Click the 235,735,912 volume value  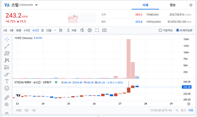(177, 15)
